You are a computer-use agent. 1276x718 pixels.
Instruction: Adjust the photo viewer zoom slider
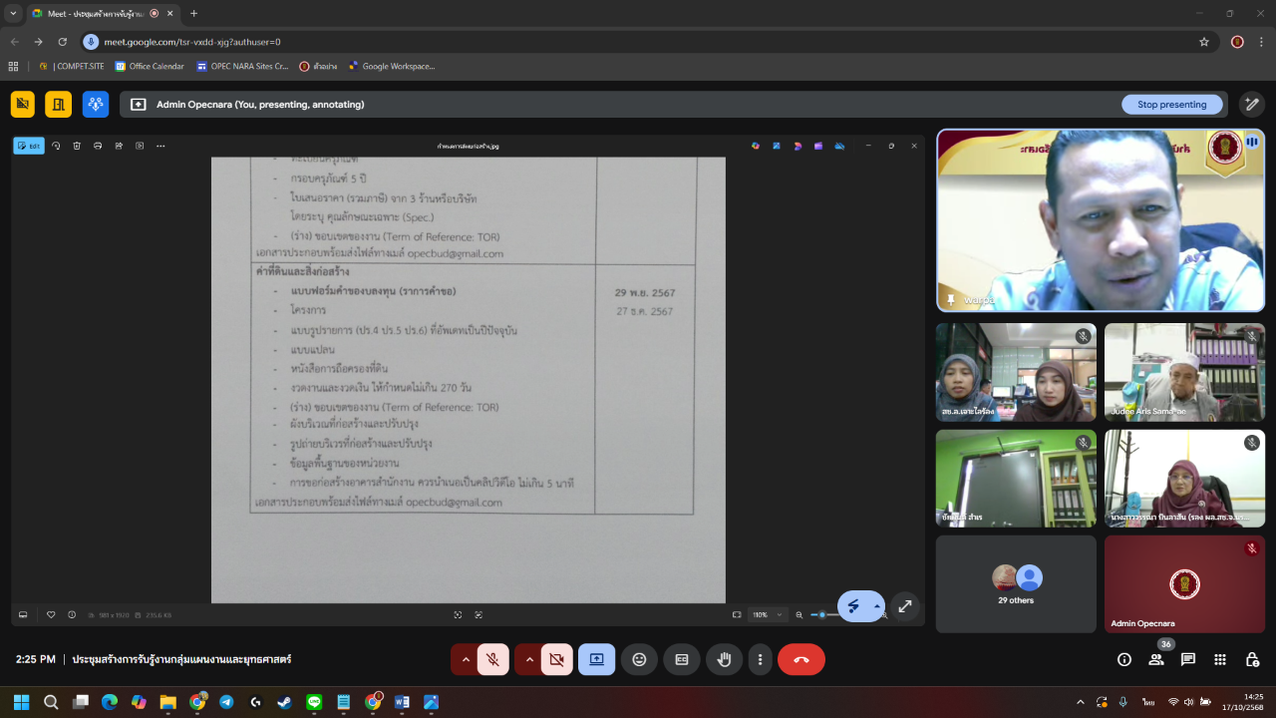point(823,615)
